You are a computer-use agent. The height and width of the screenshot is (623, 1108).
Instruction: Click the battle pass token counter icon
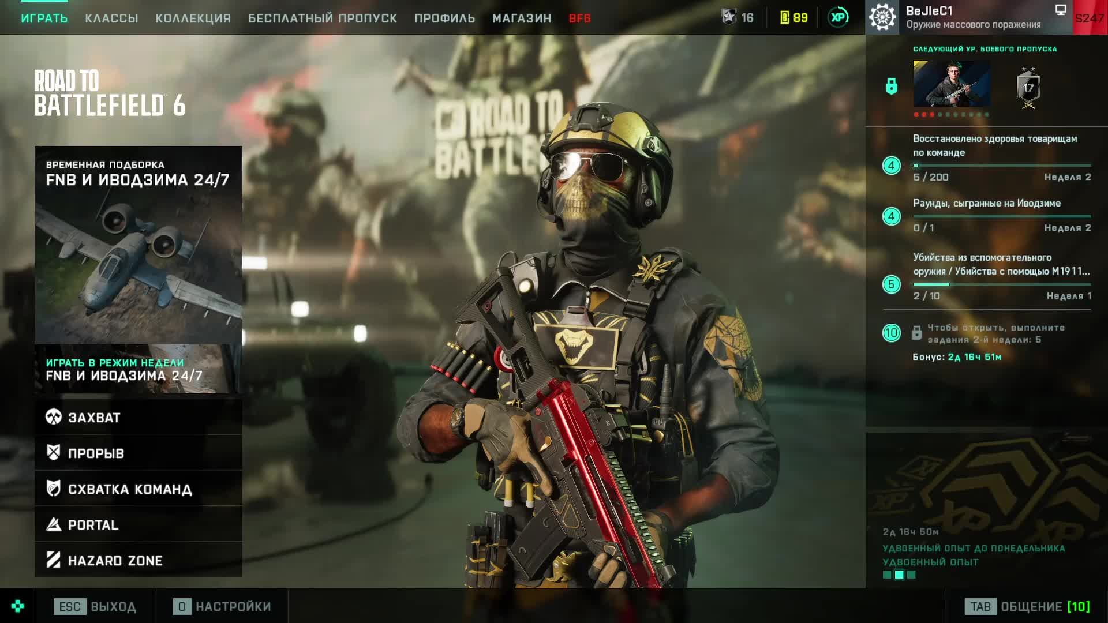(x=729, y=17)
